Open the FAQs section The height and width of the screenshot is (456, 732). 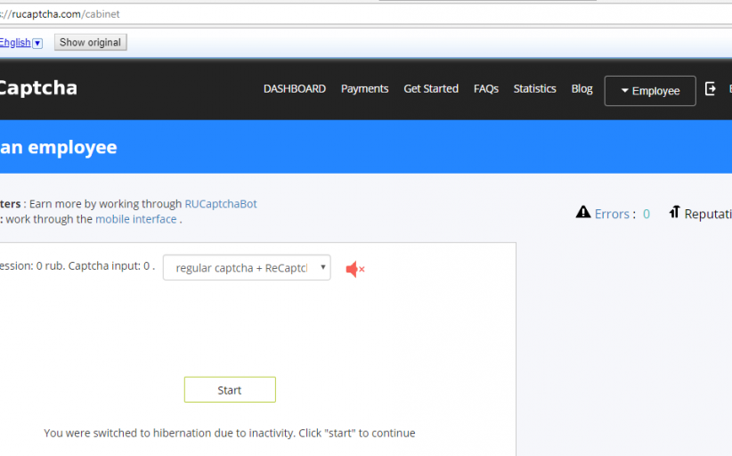tap(486, 89)
